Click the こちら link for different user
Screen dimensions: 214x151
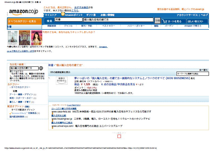click(75, 11)
